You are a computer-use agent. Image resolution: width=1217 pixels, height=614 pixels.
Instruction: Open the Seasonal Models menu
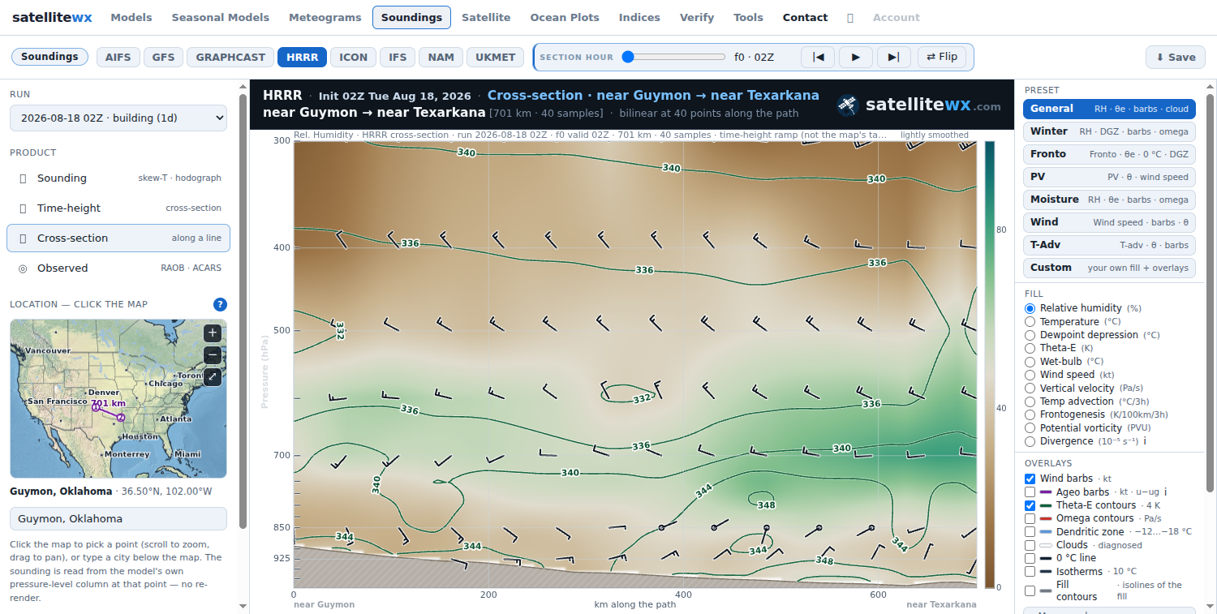221,17
